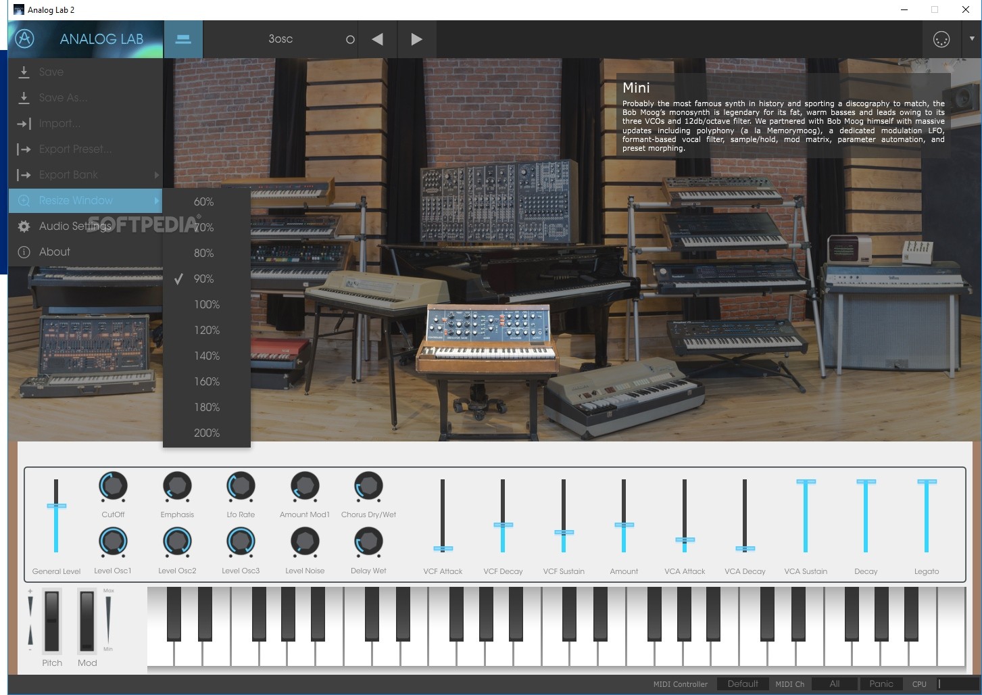982x695 pixels.
Task: Click the Arturia logo icon
Action: coord(24,39)
